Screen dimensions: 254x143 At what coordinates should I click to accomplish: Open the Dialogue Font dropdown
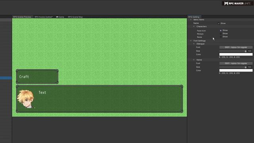(x=236, y=47)
